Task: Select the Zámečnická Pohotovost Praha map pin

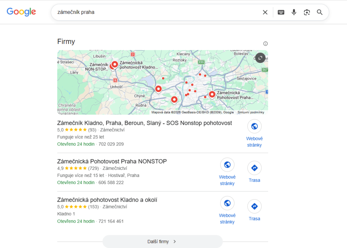Action: point(212,94)
